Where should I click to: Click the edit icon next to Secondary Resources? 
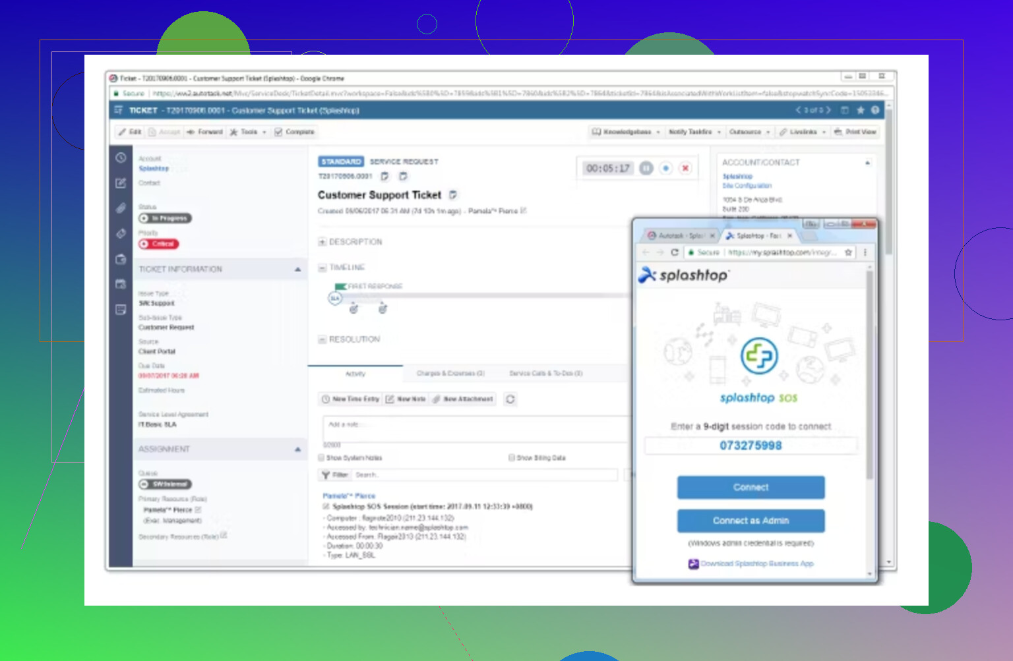point(224,535)
